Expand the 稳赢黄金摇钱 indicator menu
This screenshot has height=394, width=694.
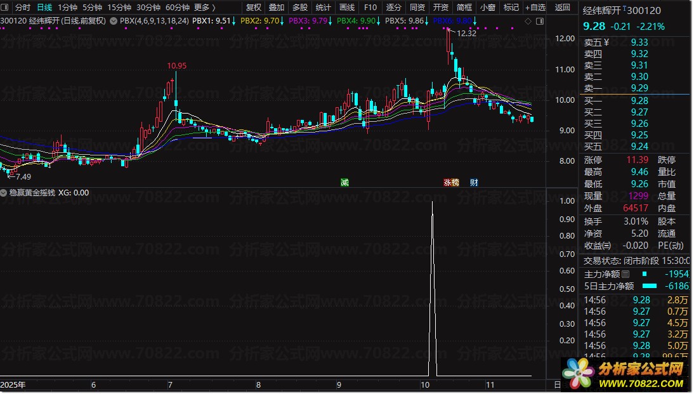tap(4, 193)
